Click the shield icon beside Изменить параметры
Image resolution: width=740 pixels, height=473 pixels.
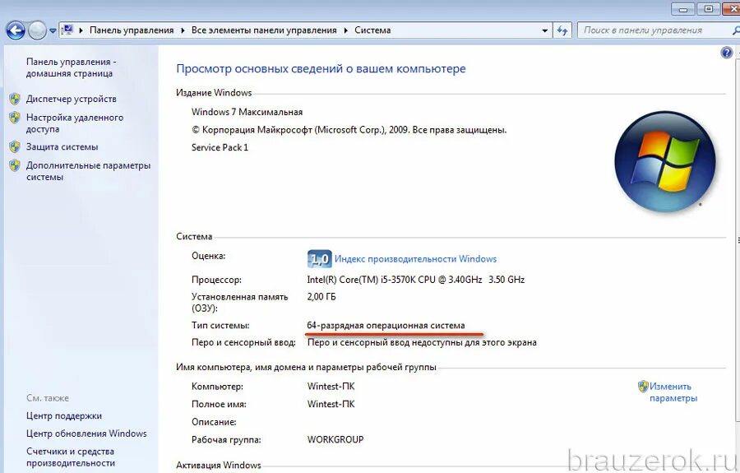coord(643,387)
